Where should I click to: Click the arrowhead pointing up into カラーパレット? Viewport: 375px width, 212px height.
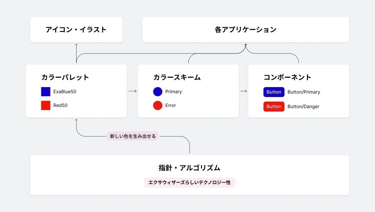[76, 121]
